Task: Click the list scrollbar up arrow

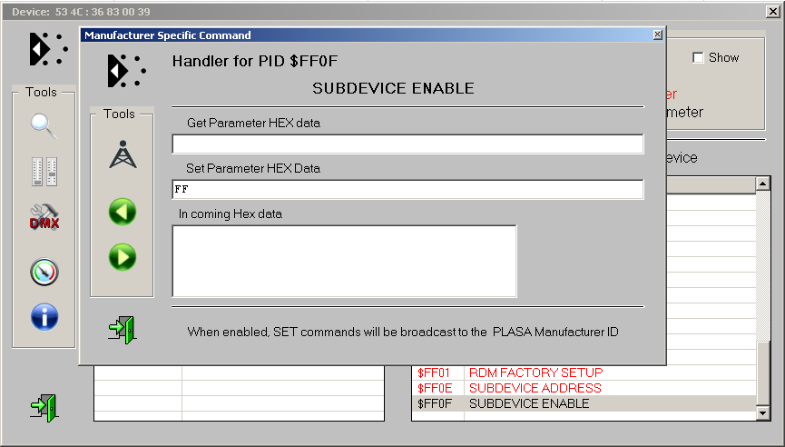Action: 762,185
